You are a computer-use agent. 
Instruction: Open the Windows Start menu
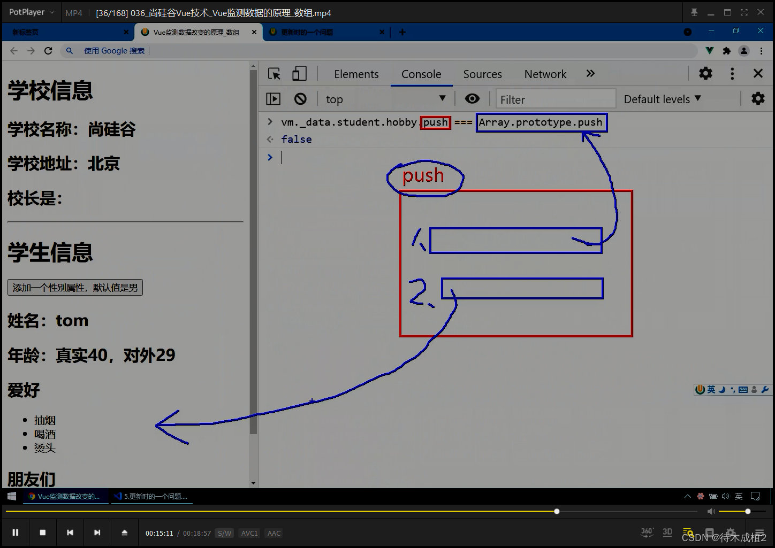coord(12,496)
